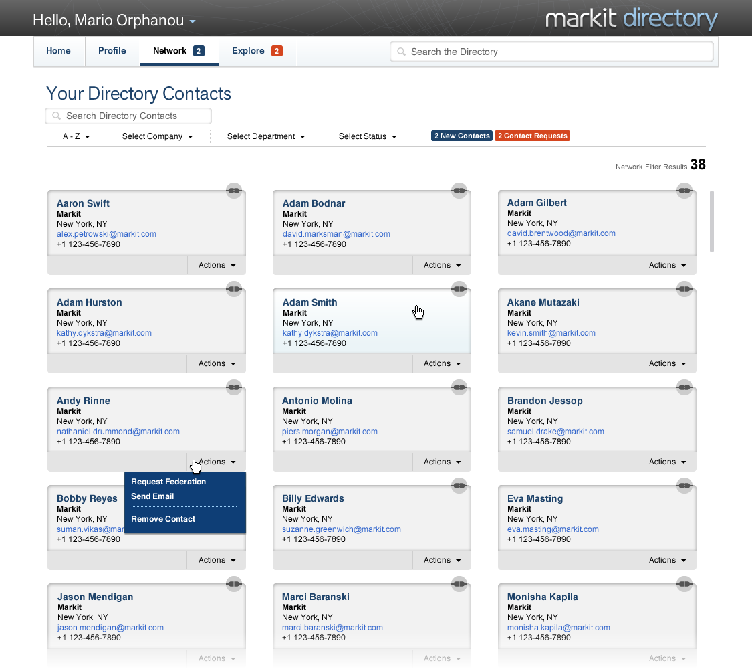Click the chain link icon on Akane Mutazaki's card
This screenshot has width=752, height=669.
coord(683,289)
